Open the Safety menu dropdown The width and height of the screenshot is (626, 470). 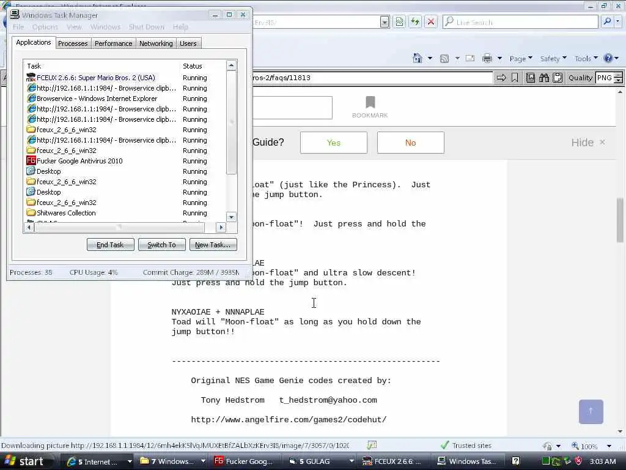coord(553,58)
